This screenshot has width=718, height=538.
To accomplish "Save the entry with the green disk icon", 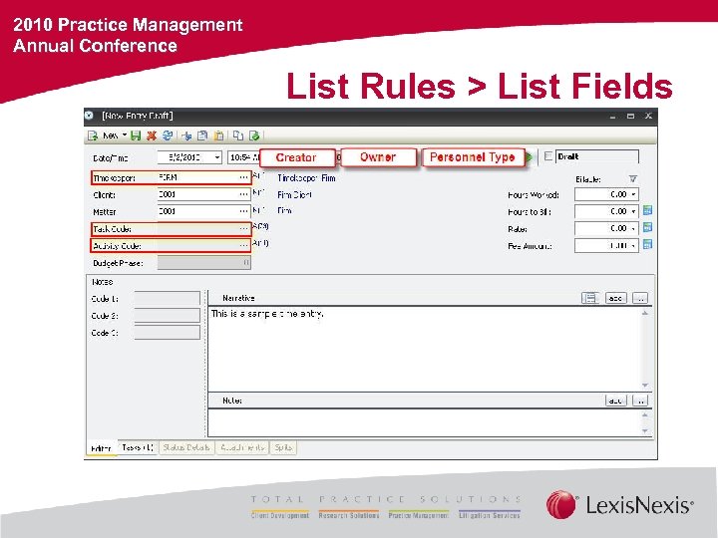I will pos(136,135).
